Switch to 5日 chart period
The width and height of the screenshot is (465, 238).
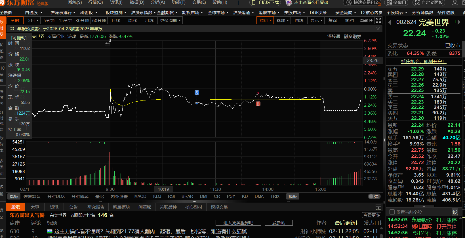coord(33,21)
